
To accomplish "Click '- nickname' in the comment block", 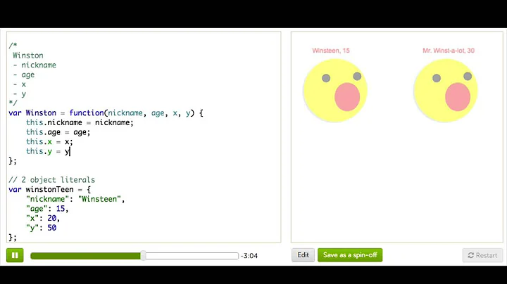I will pos(35,65).
